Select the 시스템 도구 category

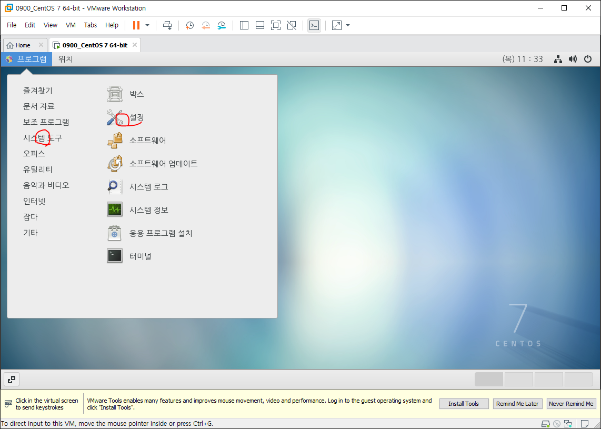pyautogui.click(x=42, y=138)
